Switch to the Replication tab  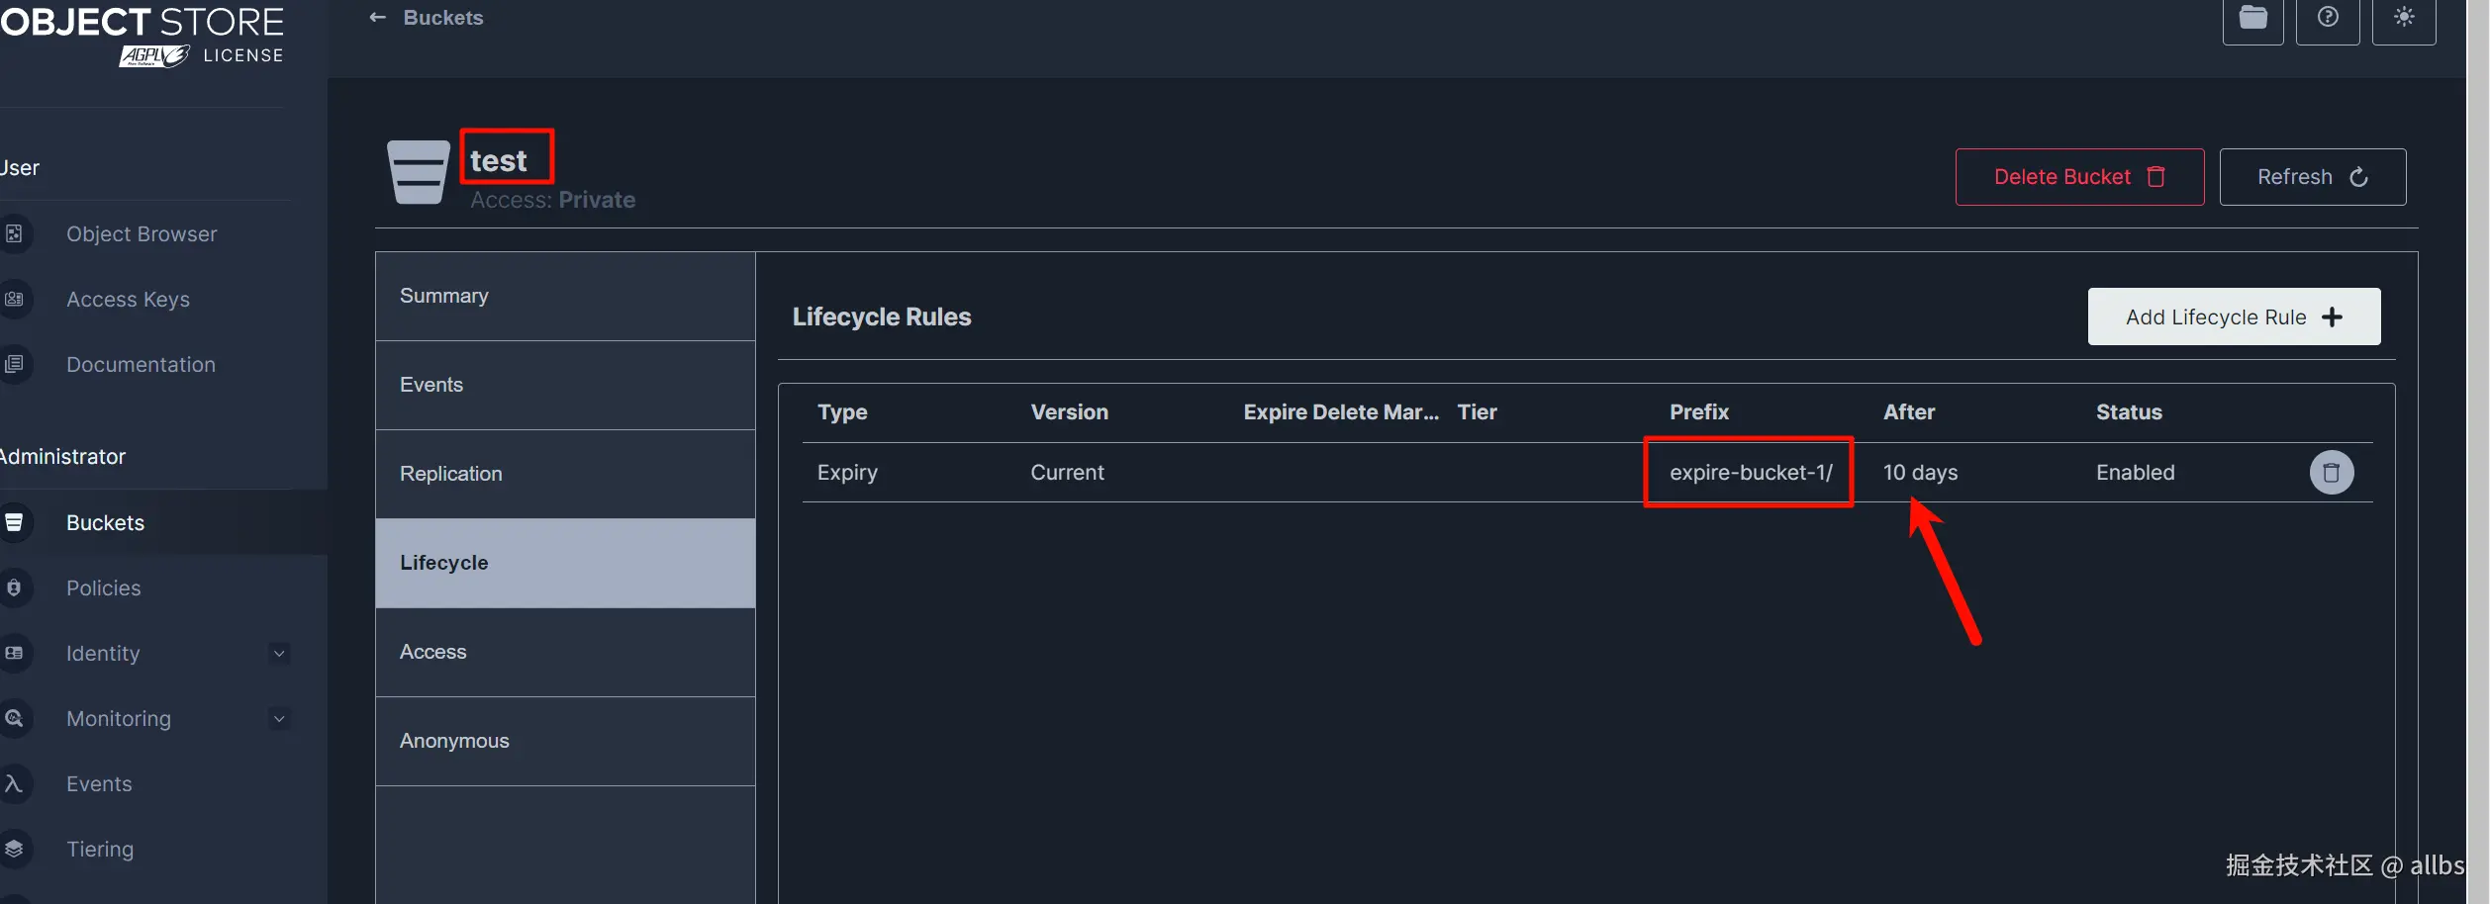[x=565, y=475]
